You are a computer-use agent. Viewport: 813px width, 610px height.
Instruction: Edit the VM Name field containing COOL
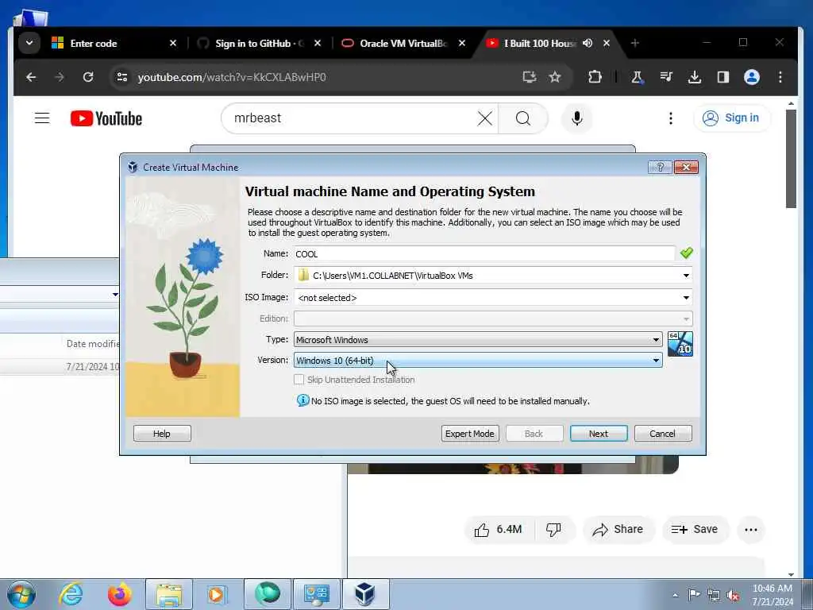(484, 253)
